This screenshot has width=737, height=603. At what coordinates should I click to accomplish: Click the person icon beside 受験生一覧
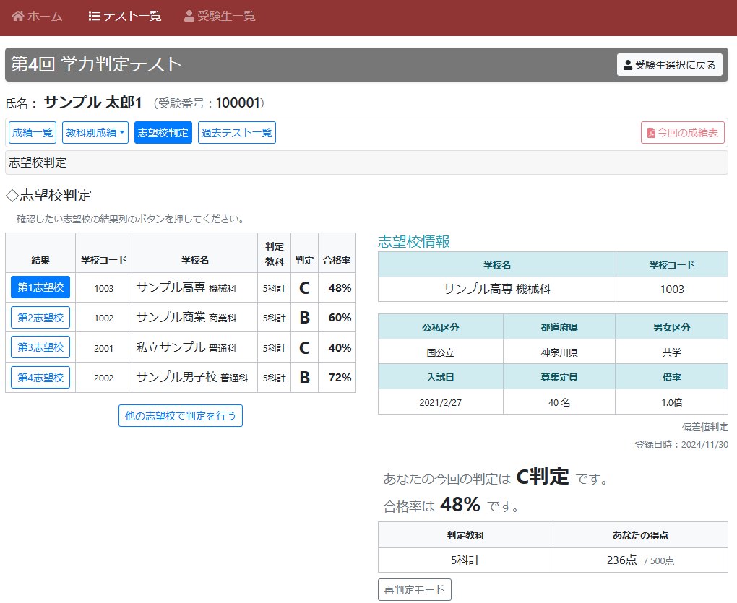click(x=189, y=17)
